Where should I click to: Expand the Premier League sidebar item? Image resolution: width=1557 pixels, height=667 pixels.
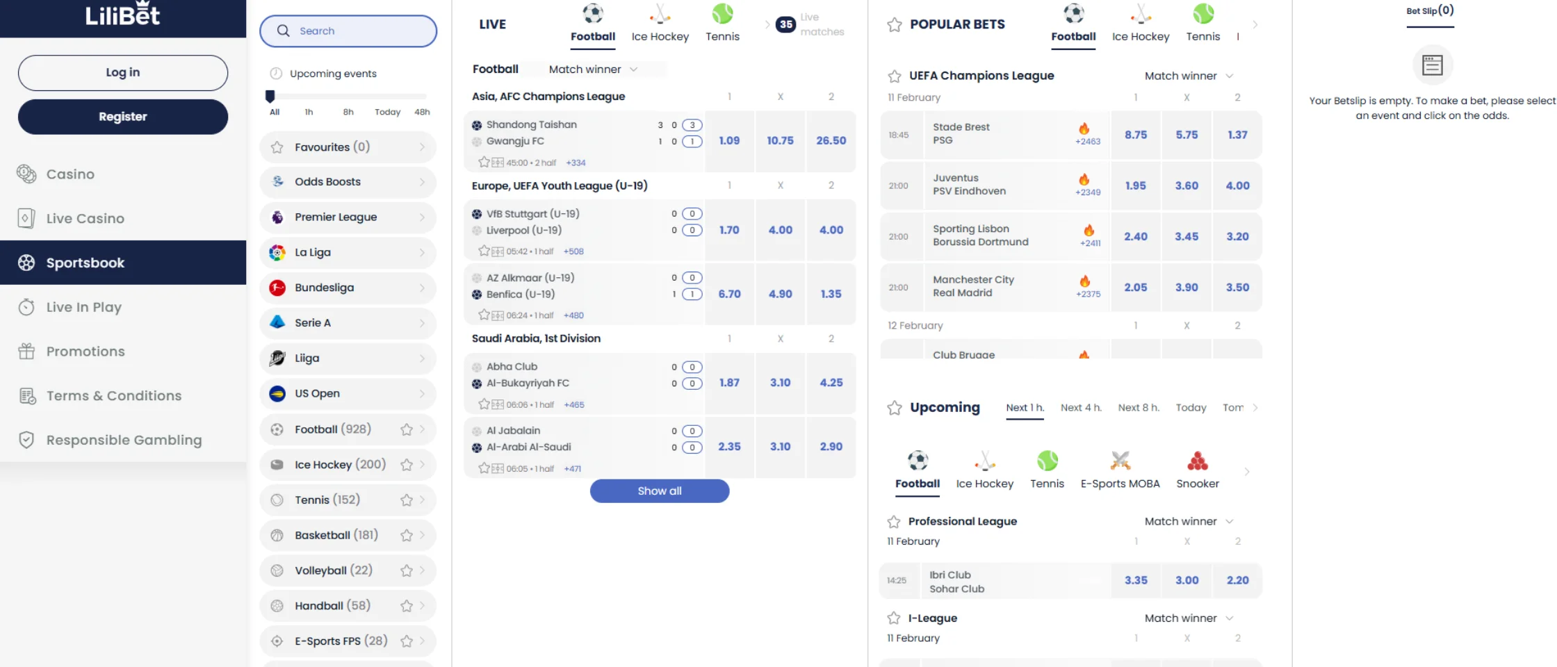pos(348,217)
